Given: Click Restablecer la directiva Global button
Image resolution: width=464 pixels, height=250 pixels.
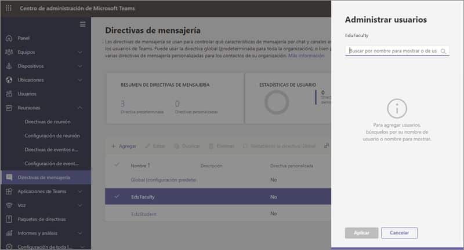Looking at the screenshot, I should [280, 146].
